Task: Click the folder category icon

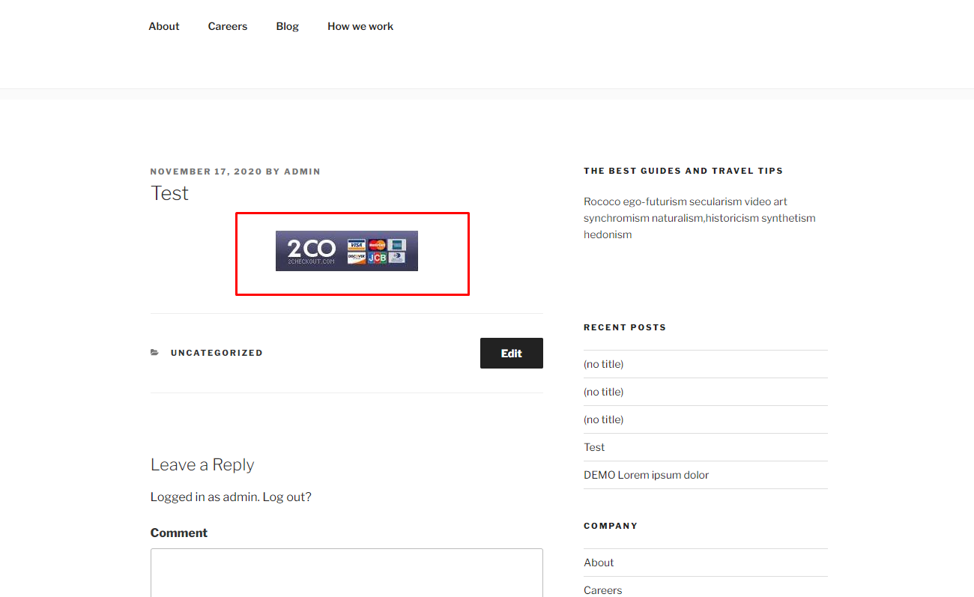Action: (x=155, y=353)
